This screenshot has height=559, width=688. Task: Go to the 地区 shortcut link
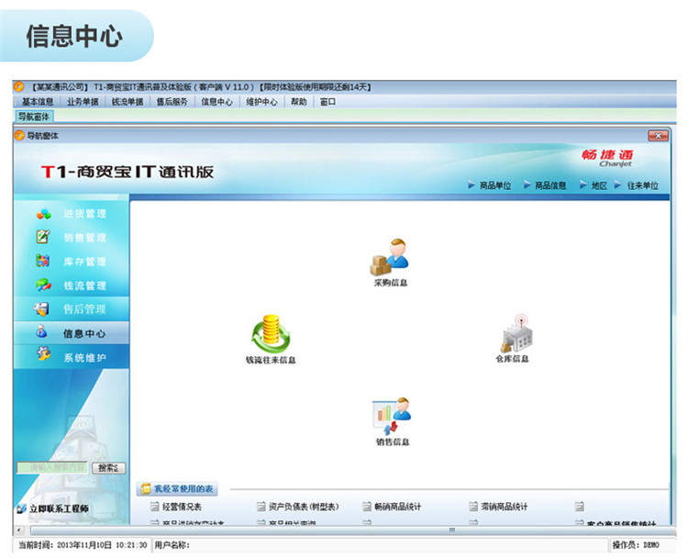599,185
